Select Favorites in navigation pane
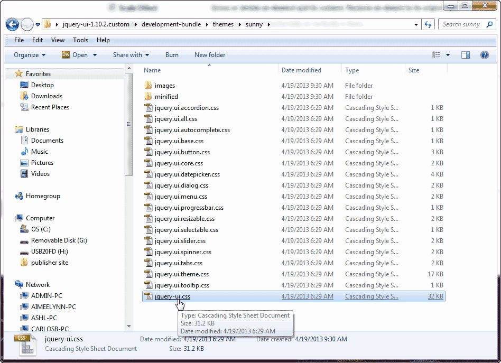The width and height of the screenshot is (501, 363). [38, 74]
